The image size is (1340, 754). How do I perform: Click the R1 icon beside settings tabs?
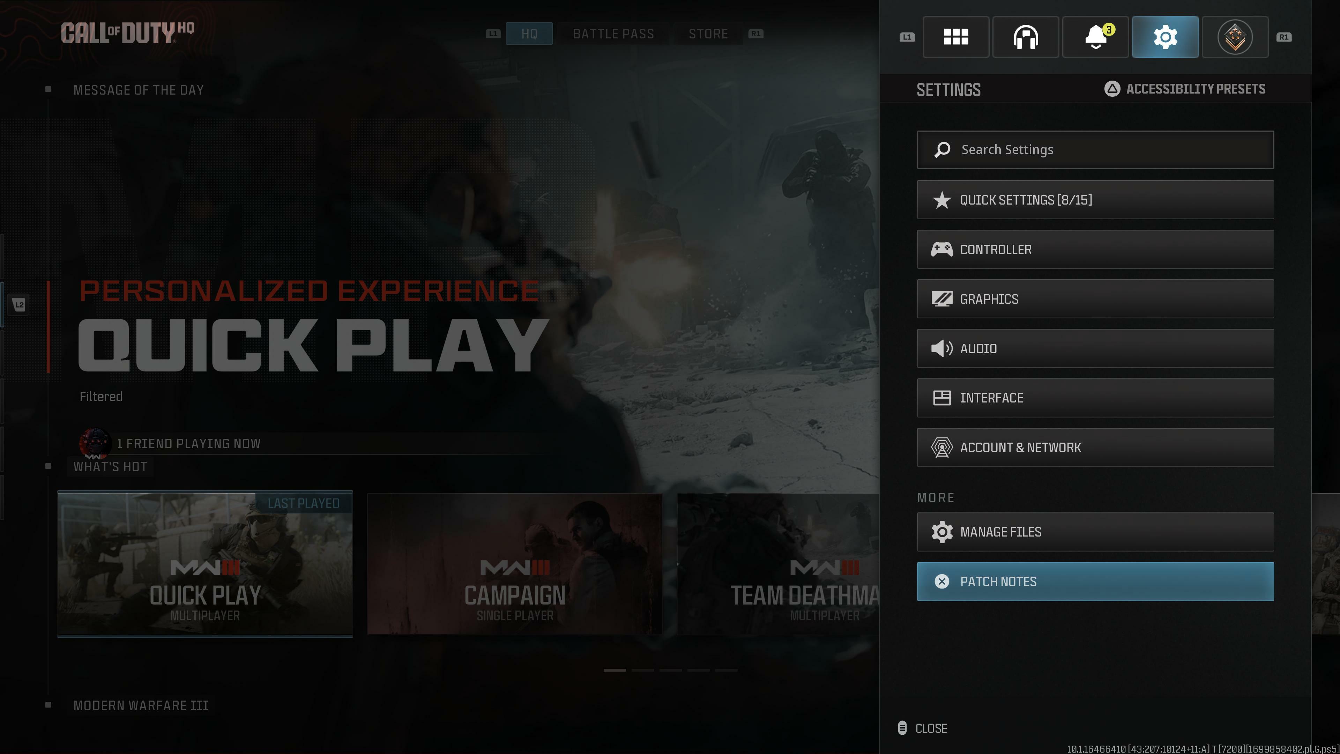[1283, 37]
